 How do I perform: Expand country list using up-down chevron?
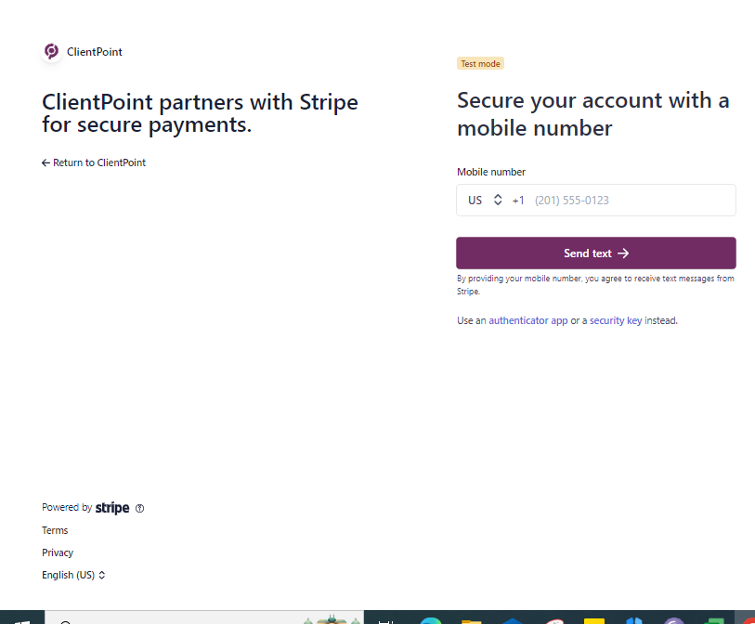pyautogui.click(x=498, y=200)
